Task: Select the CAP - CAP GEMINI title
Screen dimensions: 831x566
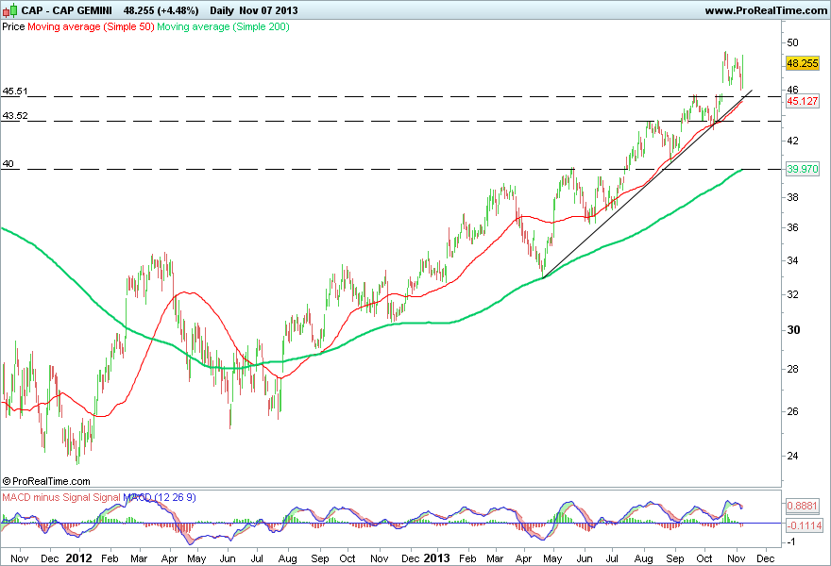Action: (x=66, y=10)
